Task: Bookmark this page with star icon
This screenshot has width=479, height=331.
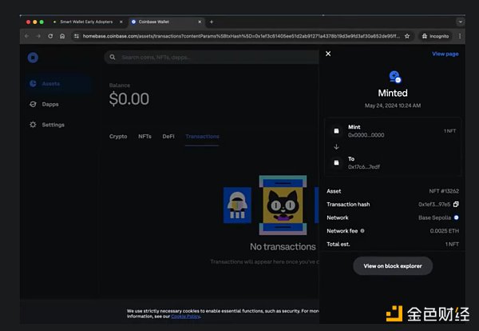Action: pyautogui.click(x=407, y=36)
